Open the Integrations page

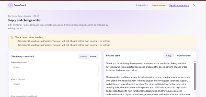coord(142,5)
